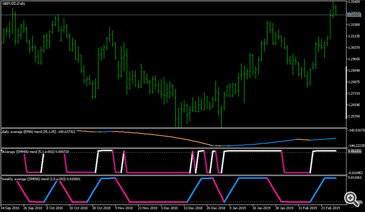This screenshot has width=365, height=212.
Task: Click the 18 Oct 2018 date label
Action: pos(78,208)
